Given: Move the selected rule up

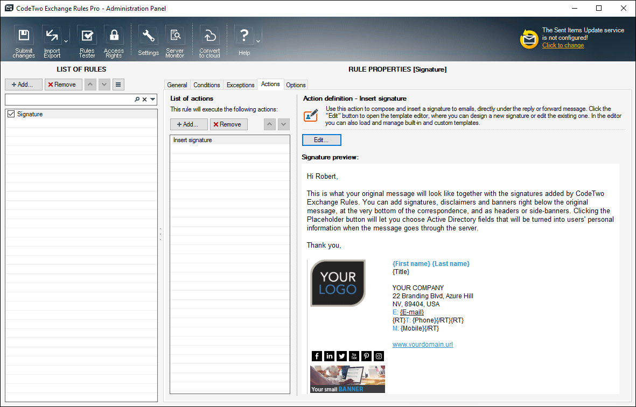Looking at the screenshot, I should [x=90, y=85].
